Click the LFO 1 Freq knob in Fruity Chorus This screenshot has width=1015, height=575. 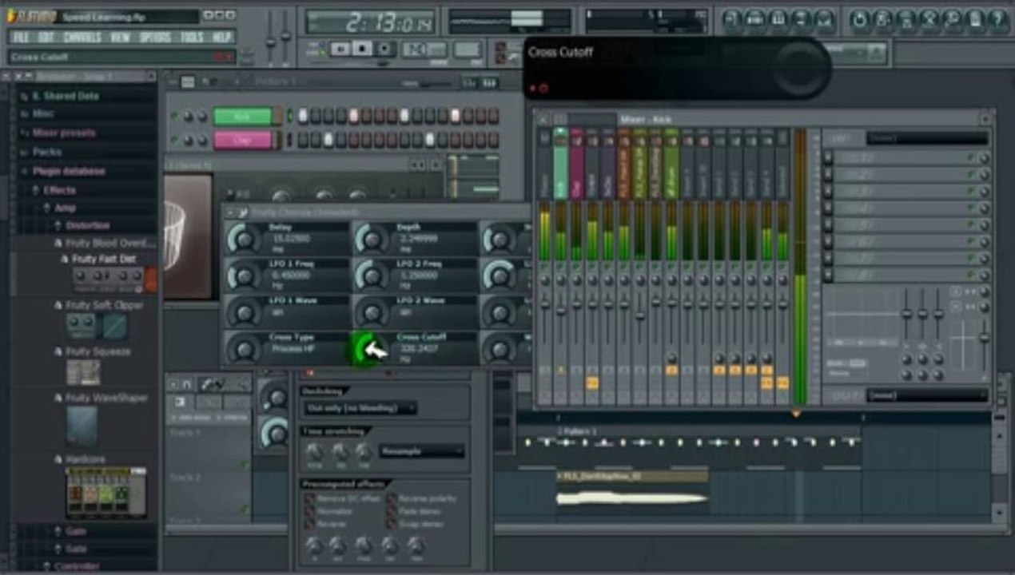click(x=242, y=275)
